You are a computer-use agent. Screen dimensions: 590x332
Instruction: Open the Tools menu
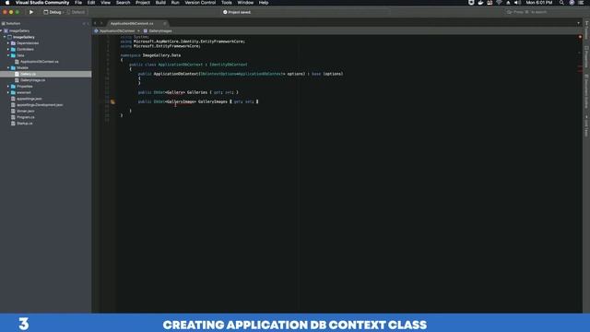226,3
